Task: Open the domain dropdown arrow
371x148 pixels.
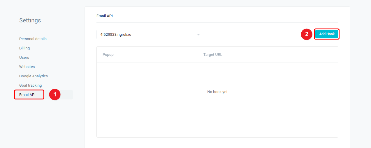Action: coord(198,35)
